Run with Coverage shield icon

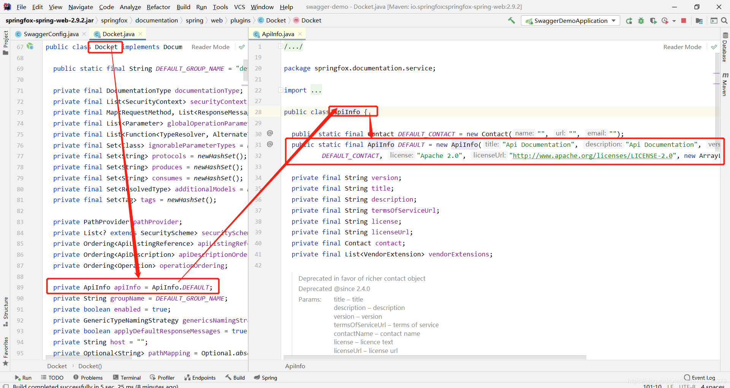pos(653,21)
